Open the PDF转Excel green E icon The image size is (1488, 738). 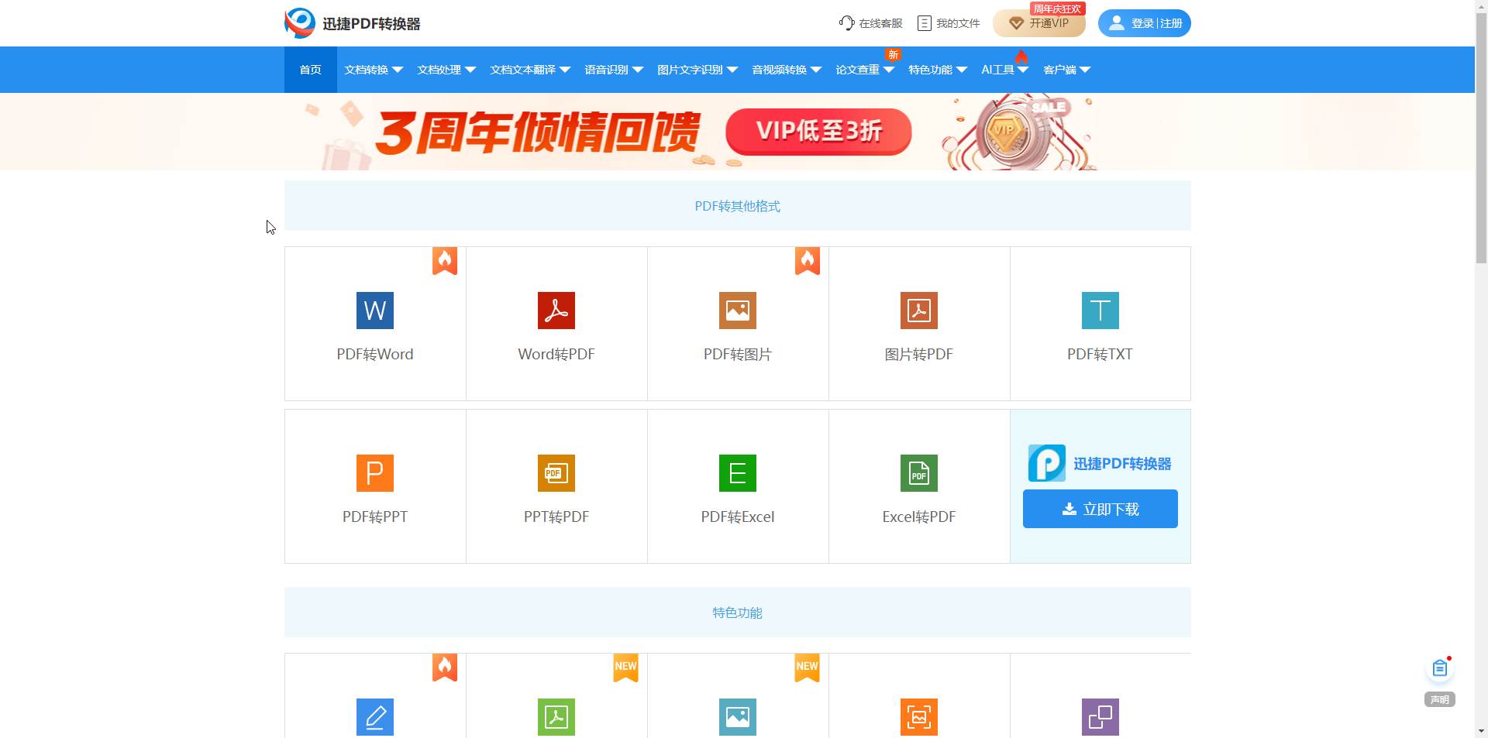pyautogui.click(x=738, y=473)
